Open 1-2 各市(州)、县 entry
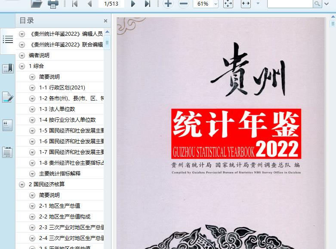Screen dimensions: 336x249 point(71,98)
